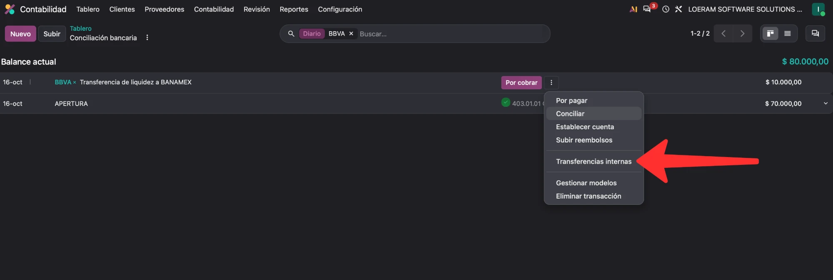Click the $ 80.000,00 balance amount
Image resolution: width=833 pixels, height=280 pixels.
point(805,61)
